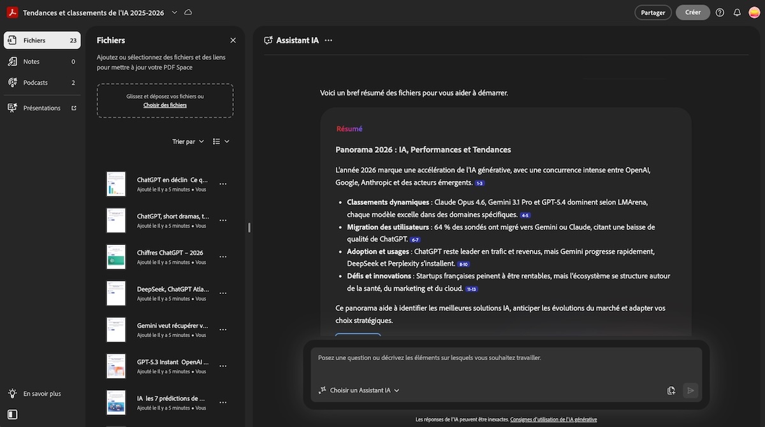The width and height of the screenshot is (765, 427).
Task: Expand the document title dropdown chevron
Action: 175,13
